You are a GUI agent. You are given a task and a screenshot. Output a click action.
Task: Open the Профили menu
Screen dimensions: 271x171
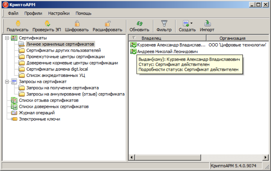(33, 13)
